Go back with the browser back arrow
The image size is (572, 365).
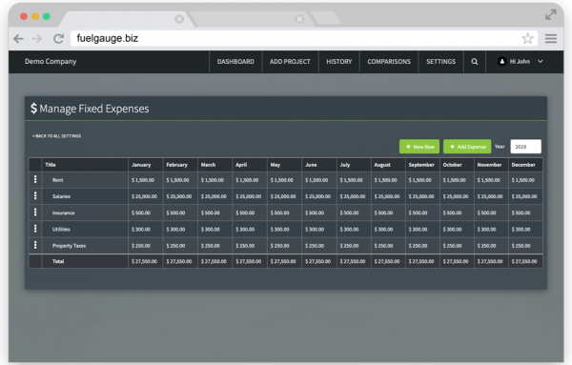[x=18, y=38]
